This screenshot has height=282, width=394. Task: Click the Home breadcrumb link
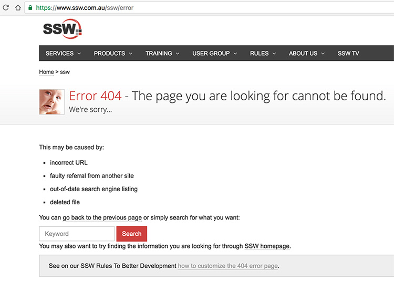coord(46,72)
